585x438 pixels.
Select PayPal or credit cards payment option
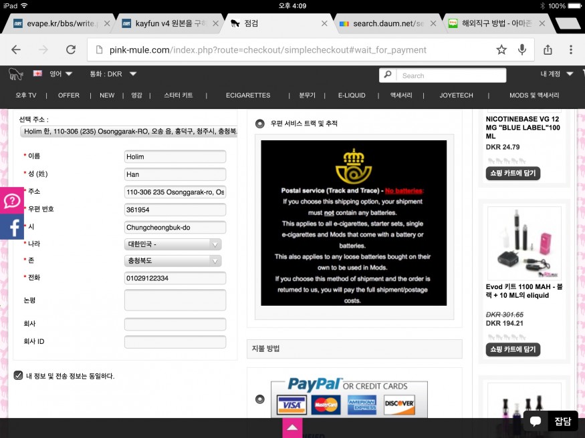[x=260, y=399]
